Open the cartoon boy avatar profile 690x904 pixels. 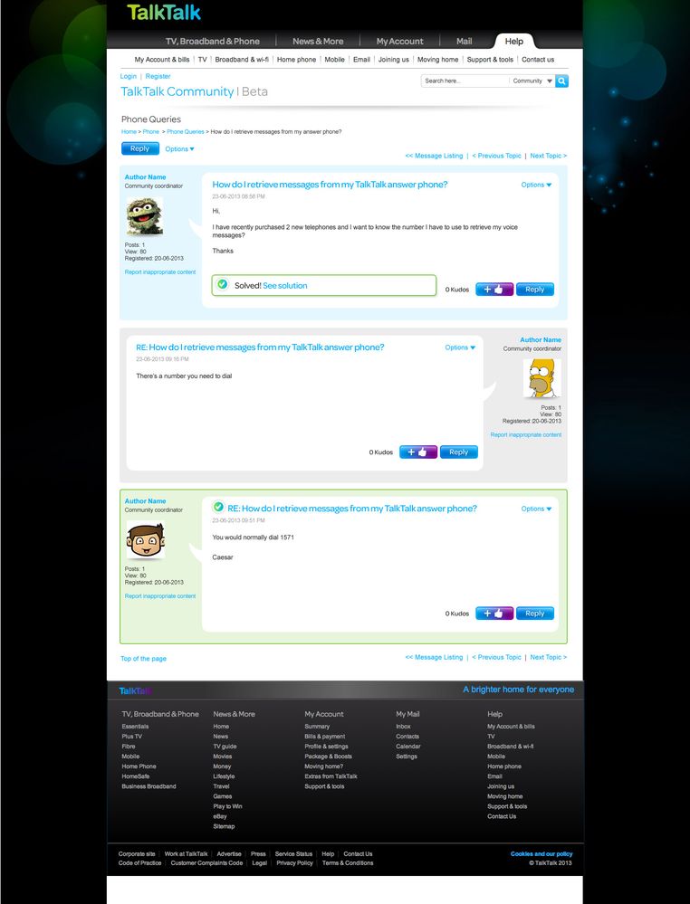pyautogui.click(x=146, y=539)
